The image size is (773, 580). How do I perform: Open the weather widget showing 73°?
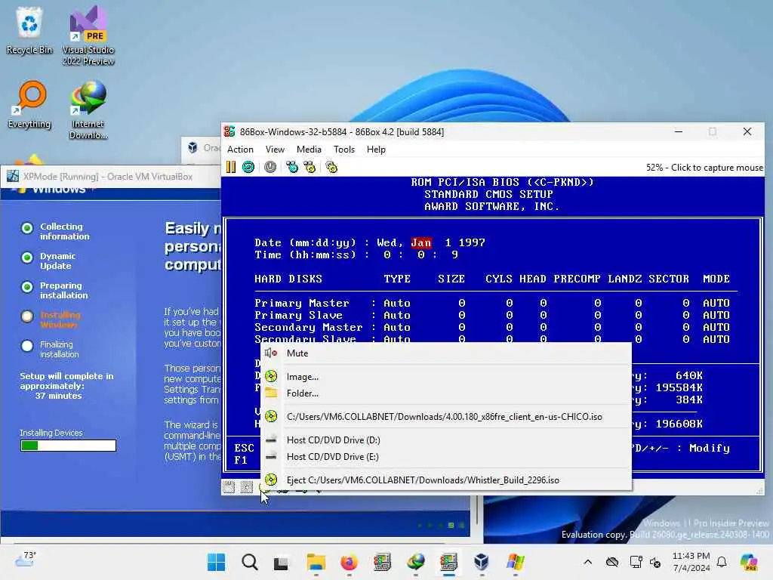click(26, 560)
